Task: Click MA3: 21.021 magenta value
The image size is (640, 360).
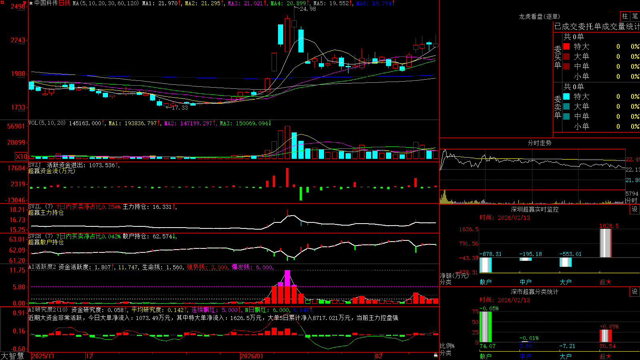Action: (x=247, y=3)
